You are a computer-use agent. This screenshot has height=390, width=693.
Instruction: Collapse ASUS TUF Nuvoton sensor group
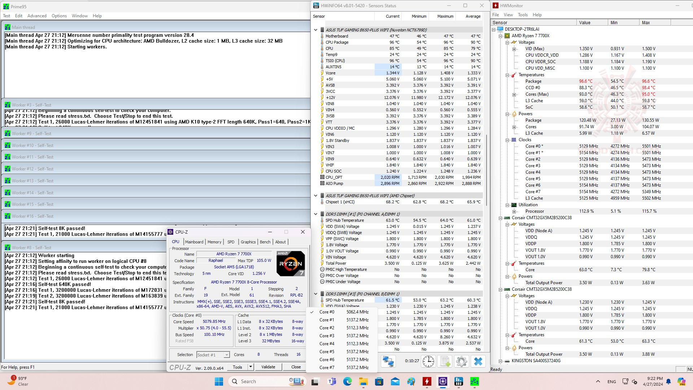[316, 30]
